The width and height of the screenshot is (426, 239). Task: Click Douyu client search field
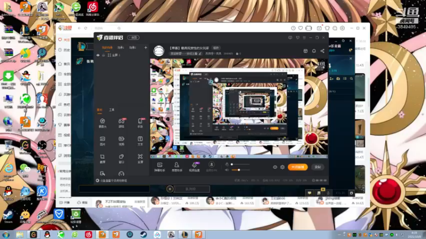pos(107,28)
